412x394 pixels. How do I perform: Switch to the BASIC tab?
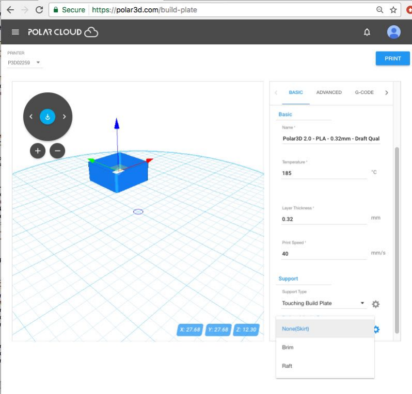click(296, 92)
